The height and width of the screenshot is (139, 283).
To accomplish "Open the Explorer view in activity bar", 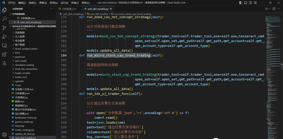I will pyautogui.click(x=4, y=10).
